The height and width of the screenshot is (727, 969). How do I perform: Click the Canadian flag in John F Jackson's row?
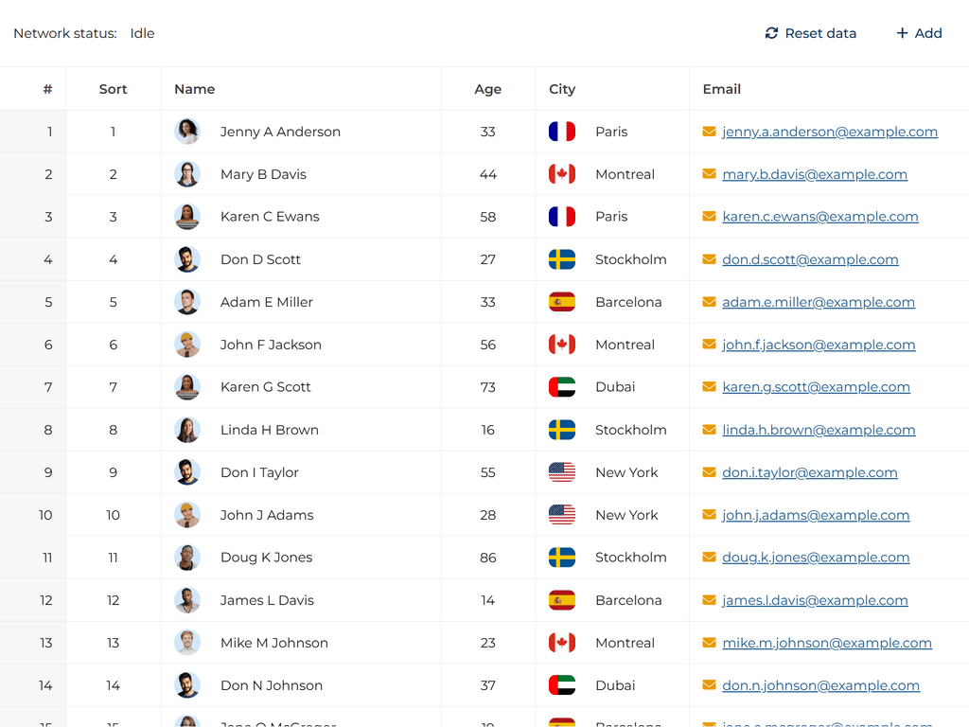[x=562, y=345]
